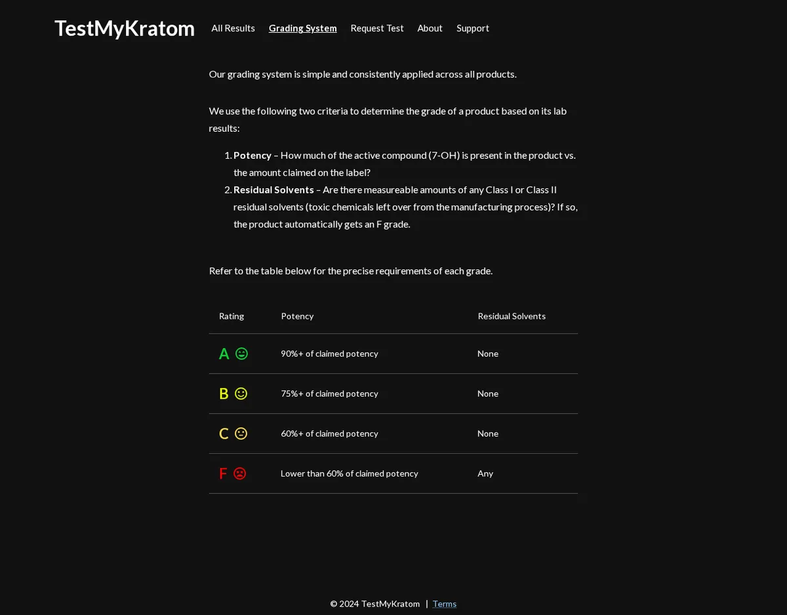Image resolution: width=787 pixels, height=615 pixels.
Task: Click the "© 2024 TestMyKratom" footer text
Action: pyautogui.click(x=375, y=604)
